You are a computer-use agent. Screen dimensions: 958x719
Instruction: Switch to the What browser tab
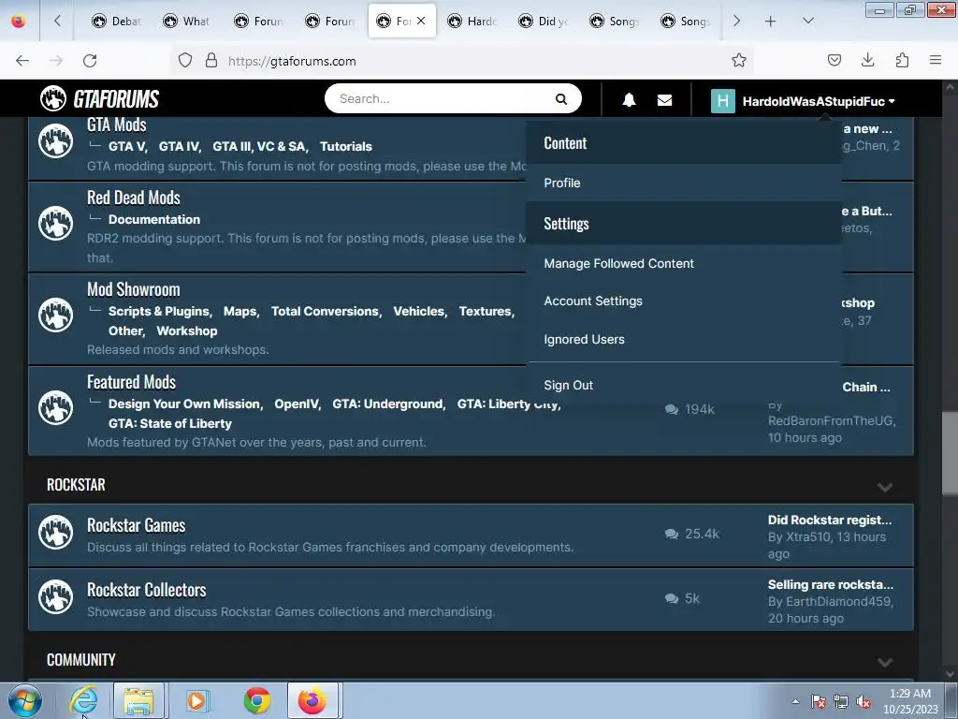tap(187, 21)
